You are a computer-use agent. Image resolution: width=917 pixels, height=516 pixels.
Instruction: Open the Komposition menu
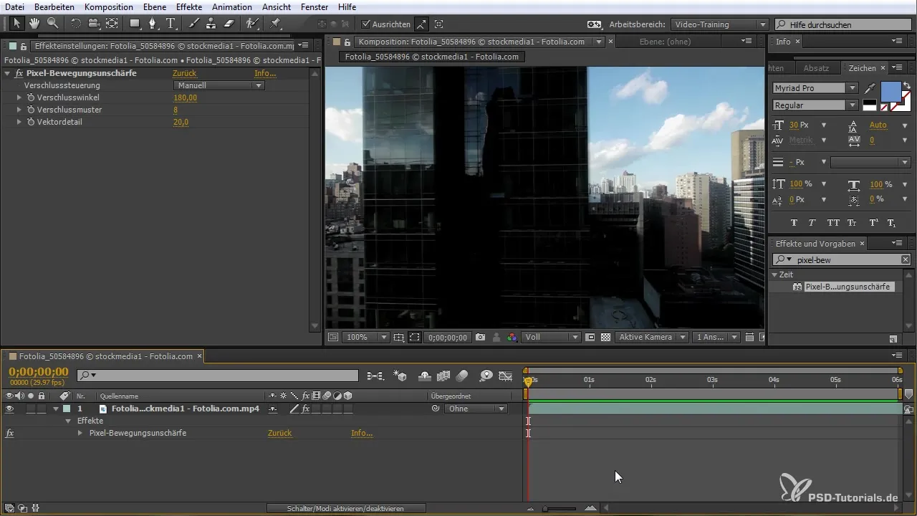(109, 6)
